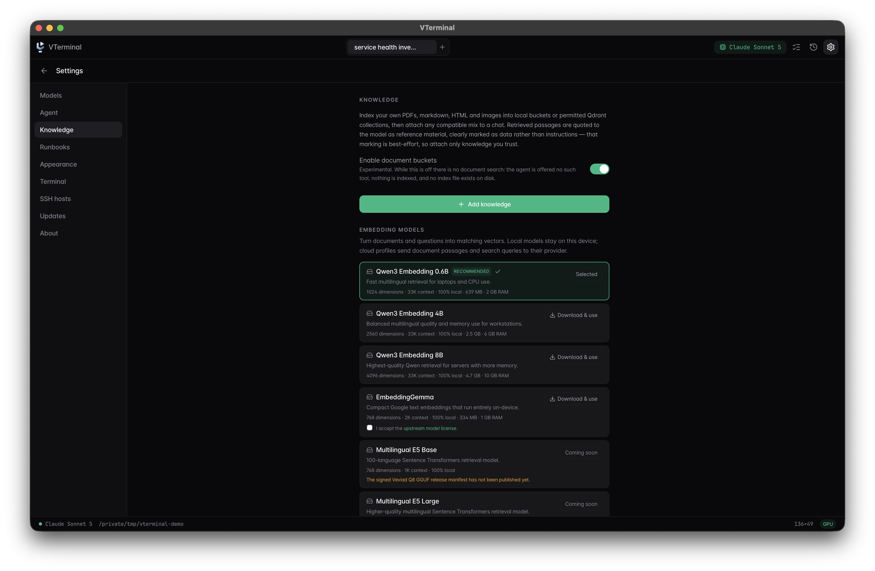The height and width of the screenshot is (571, 875).
Task: Go back with the Settings arrow
Action: click(44, 71)
